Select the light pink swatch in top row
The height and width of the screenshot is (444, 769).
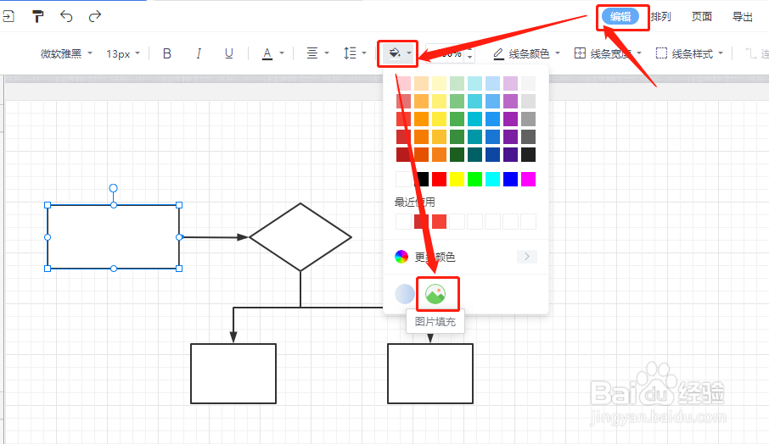(x=404, y=83)
